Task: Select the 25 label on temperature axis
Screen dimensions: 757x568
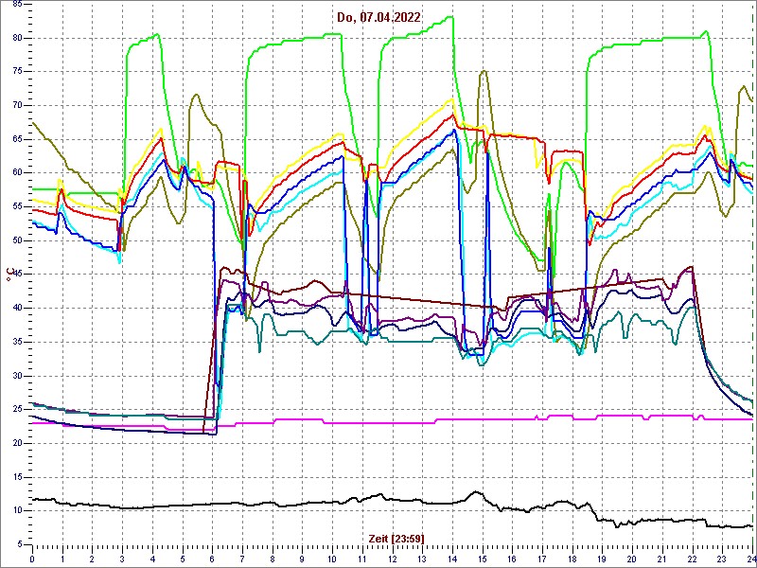Action: click(18, 410)
